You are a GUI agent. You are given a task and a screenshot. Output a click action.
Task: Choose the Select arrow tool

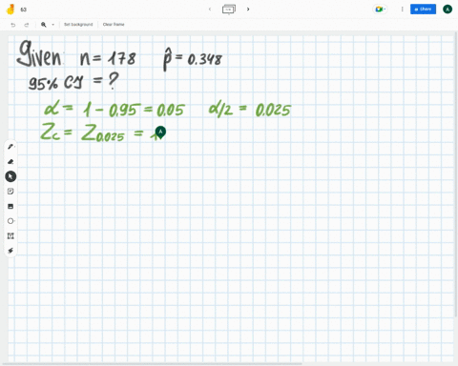tap(10, 176)
